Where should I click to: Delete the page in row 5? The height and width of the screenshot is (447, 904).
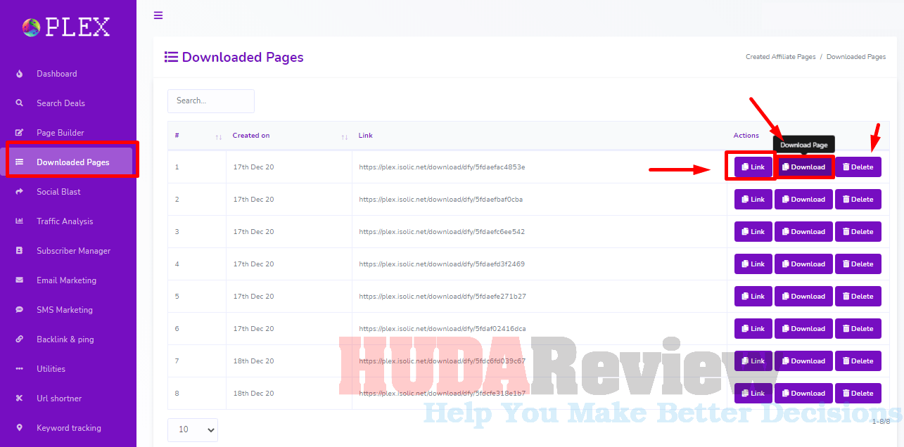858,297
